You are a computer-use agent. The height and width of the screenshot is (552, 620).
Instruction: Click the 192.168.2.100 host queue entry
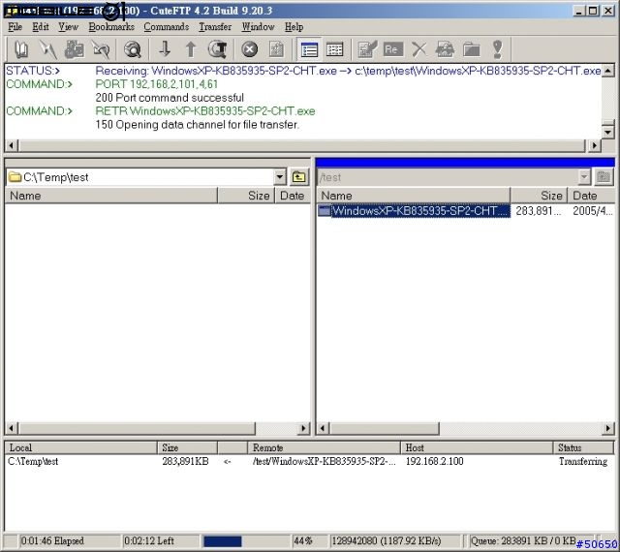point(435,461)
